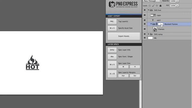Image resolution: width=192 pixels, height=108 pixels.
Task: Click the SVG:rainy folder icon
Action: [x=151, y=34]
